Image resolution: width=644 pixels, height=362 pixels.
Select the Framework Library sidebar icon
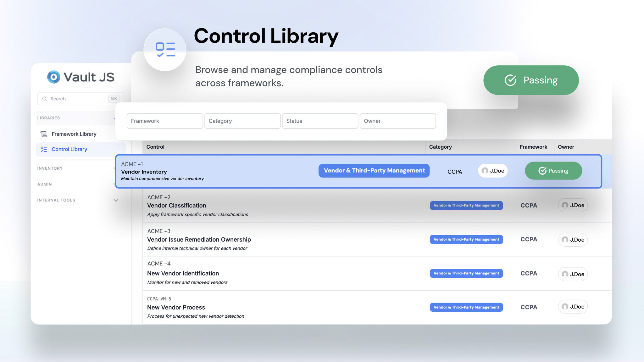click(x=44, y=134)
